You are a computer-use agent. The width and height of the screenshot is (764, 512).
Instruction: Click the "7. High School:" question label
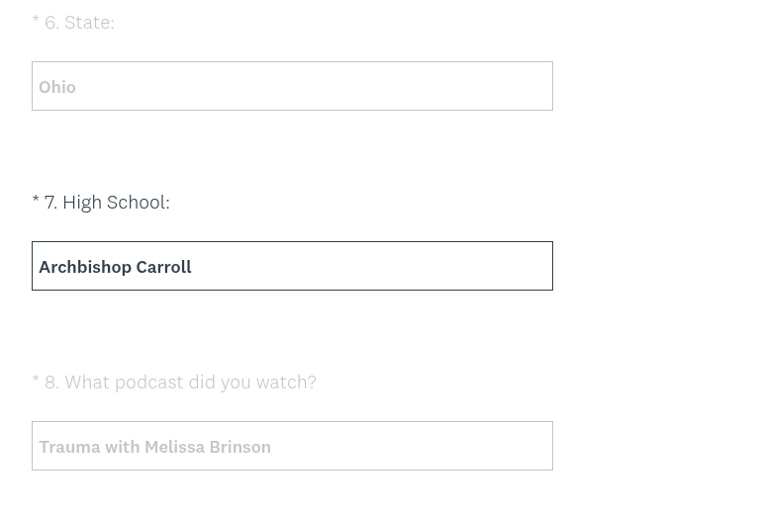(107, 202)
